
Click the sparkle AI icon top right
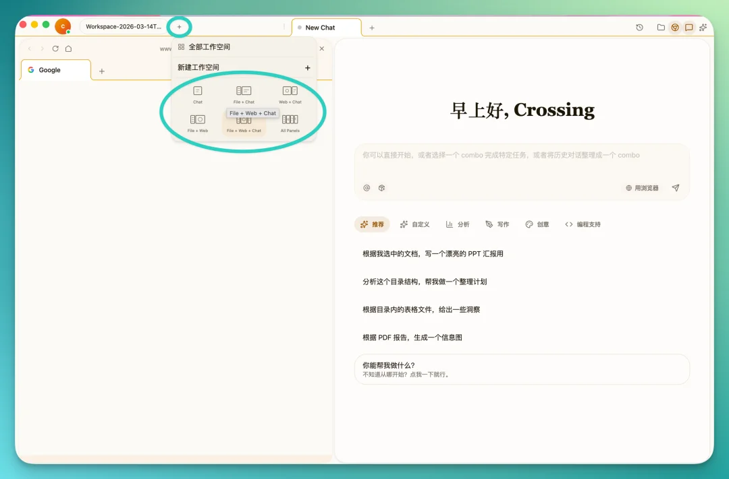(703, 27)
